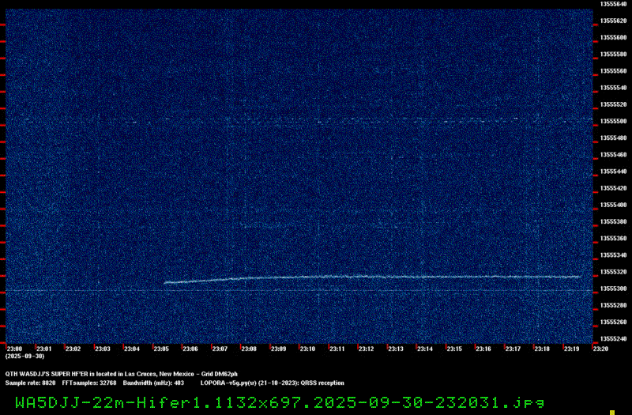Viewport: 632px width, 415px height.
Task: Select the 13555480 frequency label
Action: (614, 138)
